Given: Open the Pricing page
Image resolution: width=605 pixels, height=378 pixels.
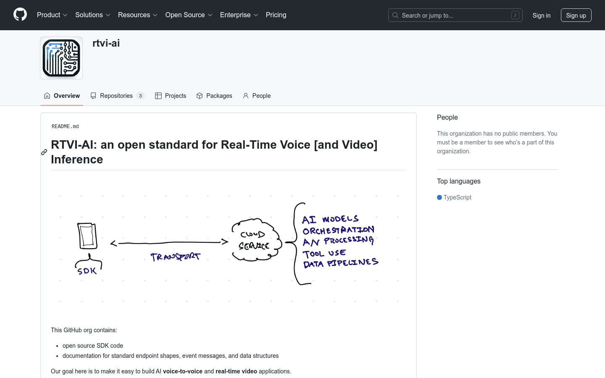Looking at the screenshot, I should click(x=276, y=15).
